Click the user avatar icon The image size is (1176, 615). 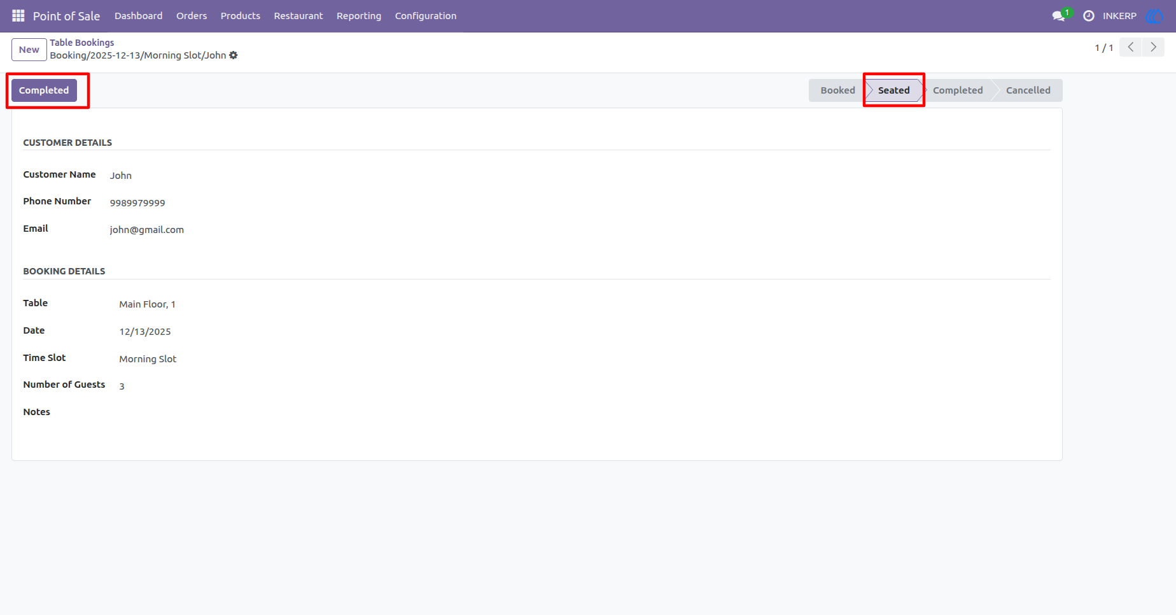coord(1154,16)
